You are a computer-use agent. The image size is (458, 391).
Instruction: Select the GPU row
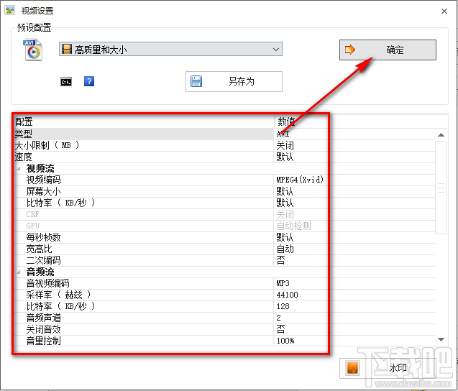click(224, 226)
